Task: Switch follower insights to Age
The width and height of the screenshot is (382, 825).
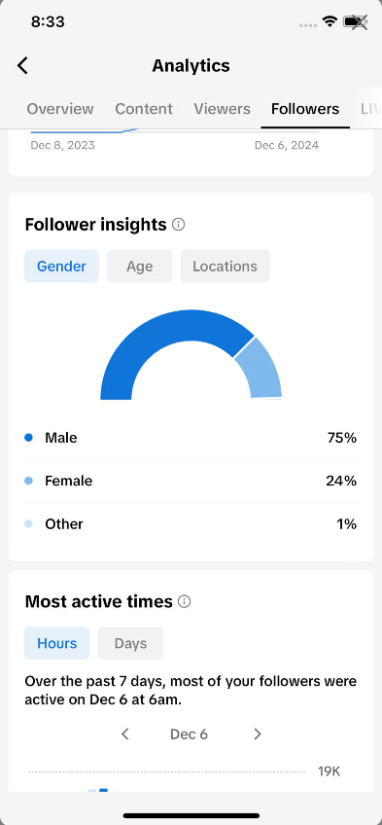Action: [139, 267]
